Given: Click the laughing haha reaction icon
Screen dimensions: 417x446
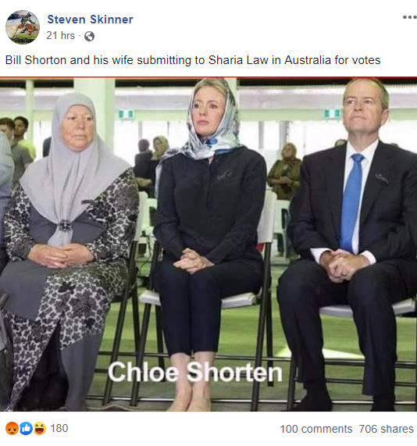Looking at the screenshot, I should [x=40, y=429].
